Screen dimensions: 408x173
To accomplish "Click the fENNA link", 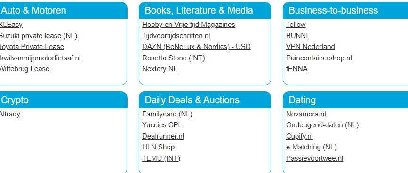I will 296,69.
